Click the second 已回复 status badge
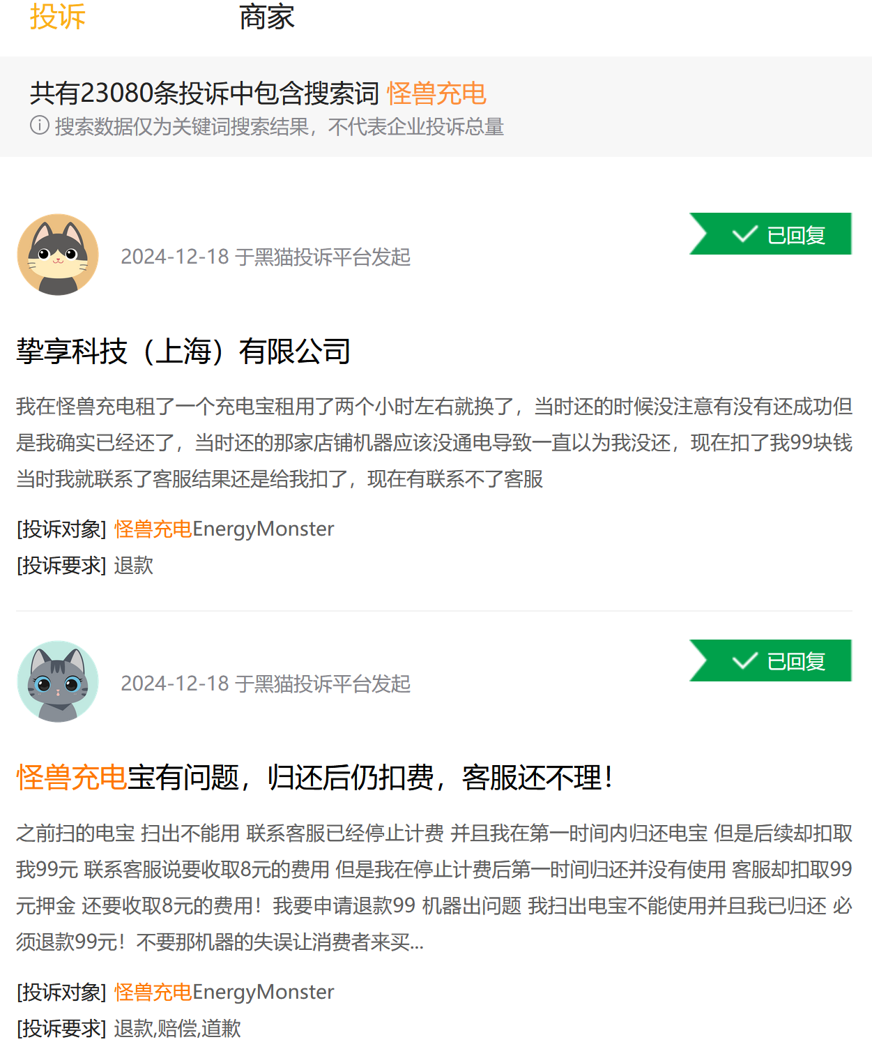872x1042 pixels. 770,660
